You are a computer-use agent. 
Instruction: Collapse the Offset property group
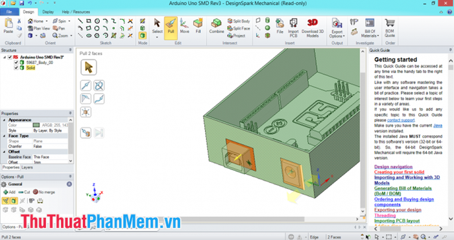coord(4,151)
